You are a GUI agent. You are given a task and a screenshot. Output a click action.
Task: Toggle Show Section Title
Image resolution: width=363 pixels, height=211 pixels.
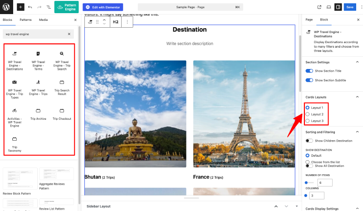pos(309,71)
